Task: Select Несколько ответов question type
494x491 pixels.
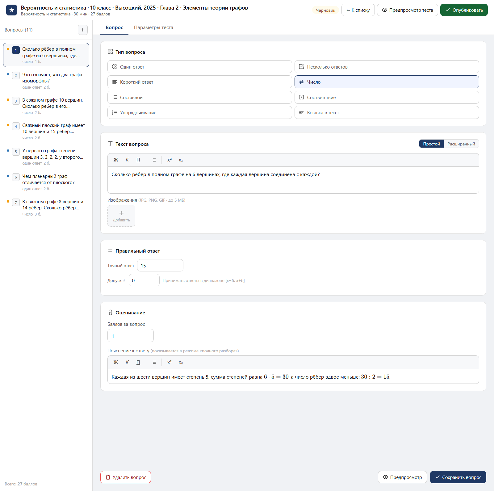Action: point(387,67)
